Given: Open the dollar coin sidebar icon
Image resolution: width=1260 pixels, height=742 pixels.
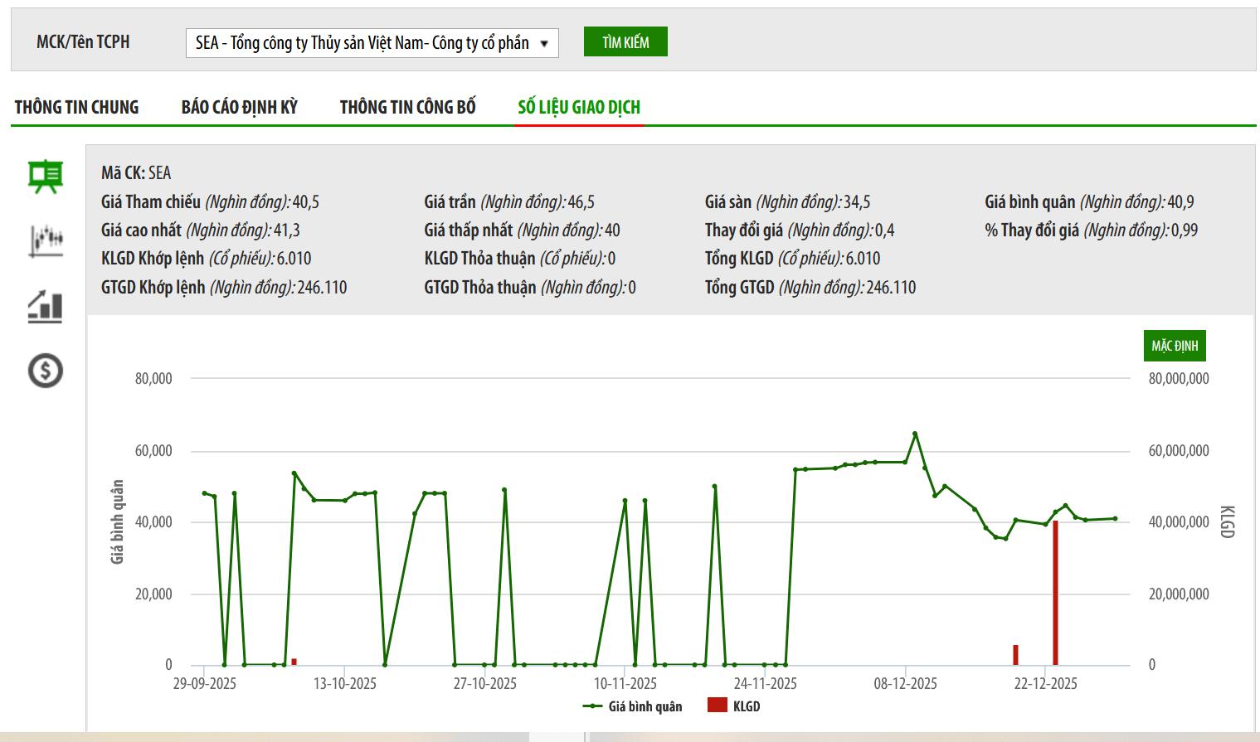Looking at the screenshot, I should 46,371.
